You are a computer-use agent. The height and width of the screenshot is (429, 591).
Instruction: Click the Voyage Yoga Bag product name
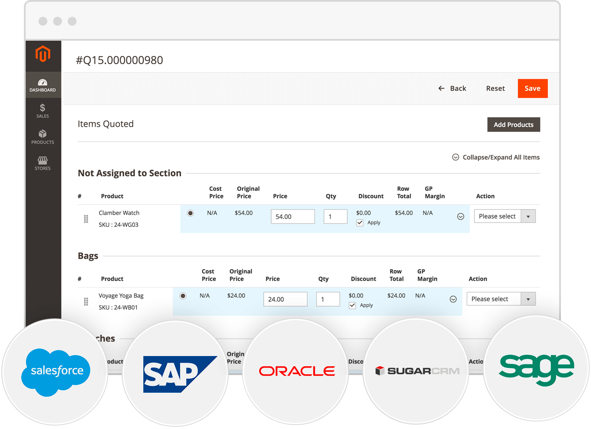[121, 296]
